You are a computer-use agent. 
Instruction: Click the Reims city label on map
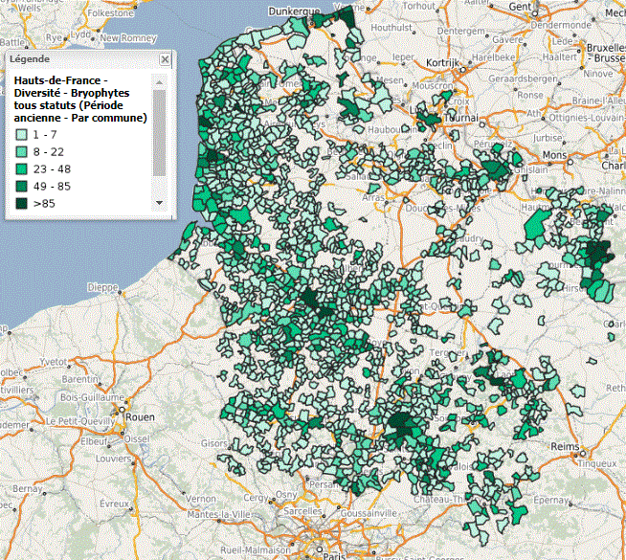pyautogui.click(x=567, y=448)
